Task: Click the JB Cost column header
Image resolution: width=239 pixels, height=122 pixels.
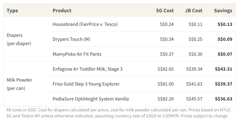Action: (194, 11)
